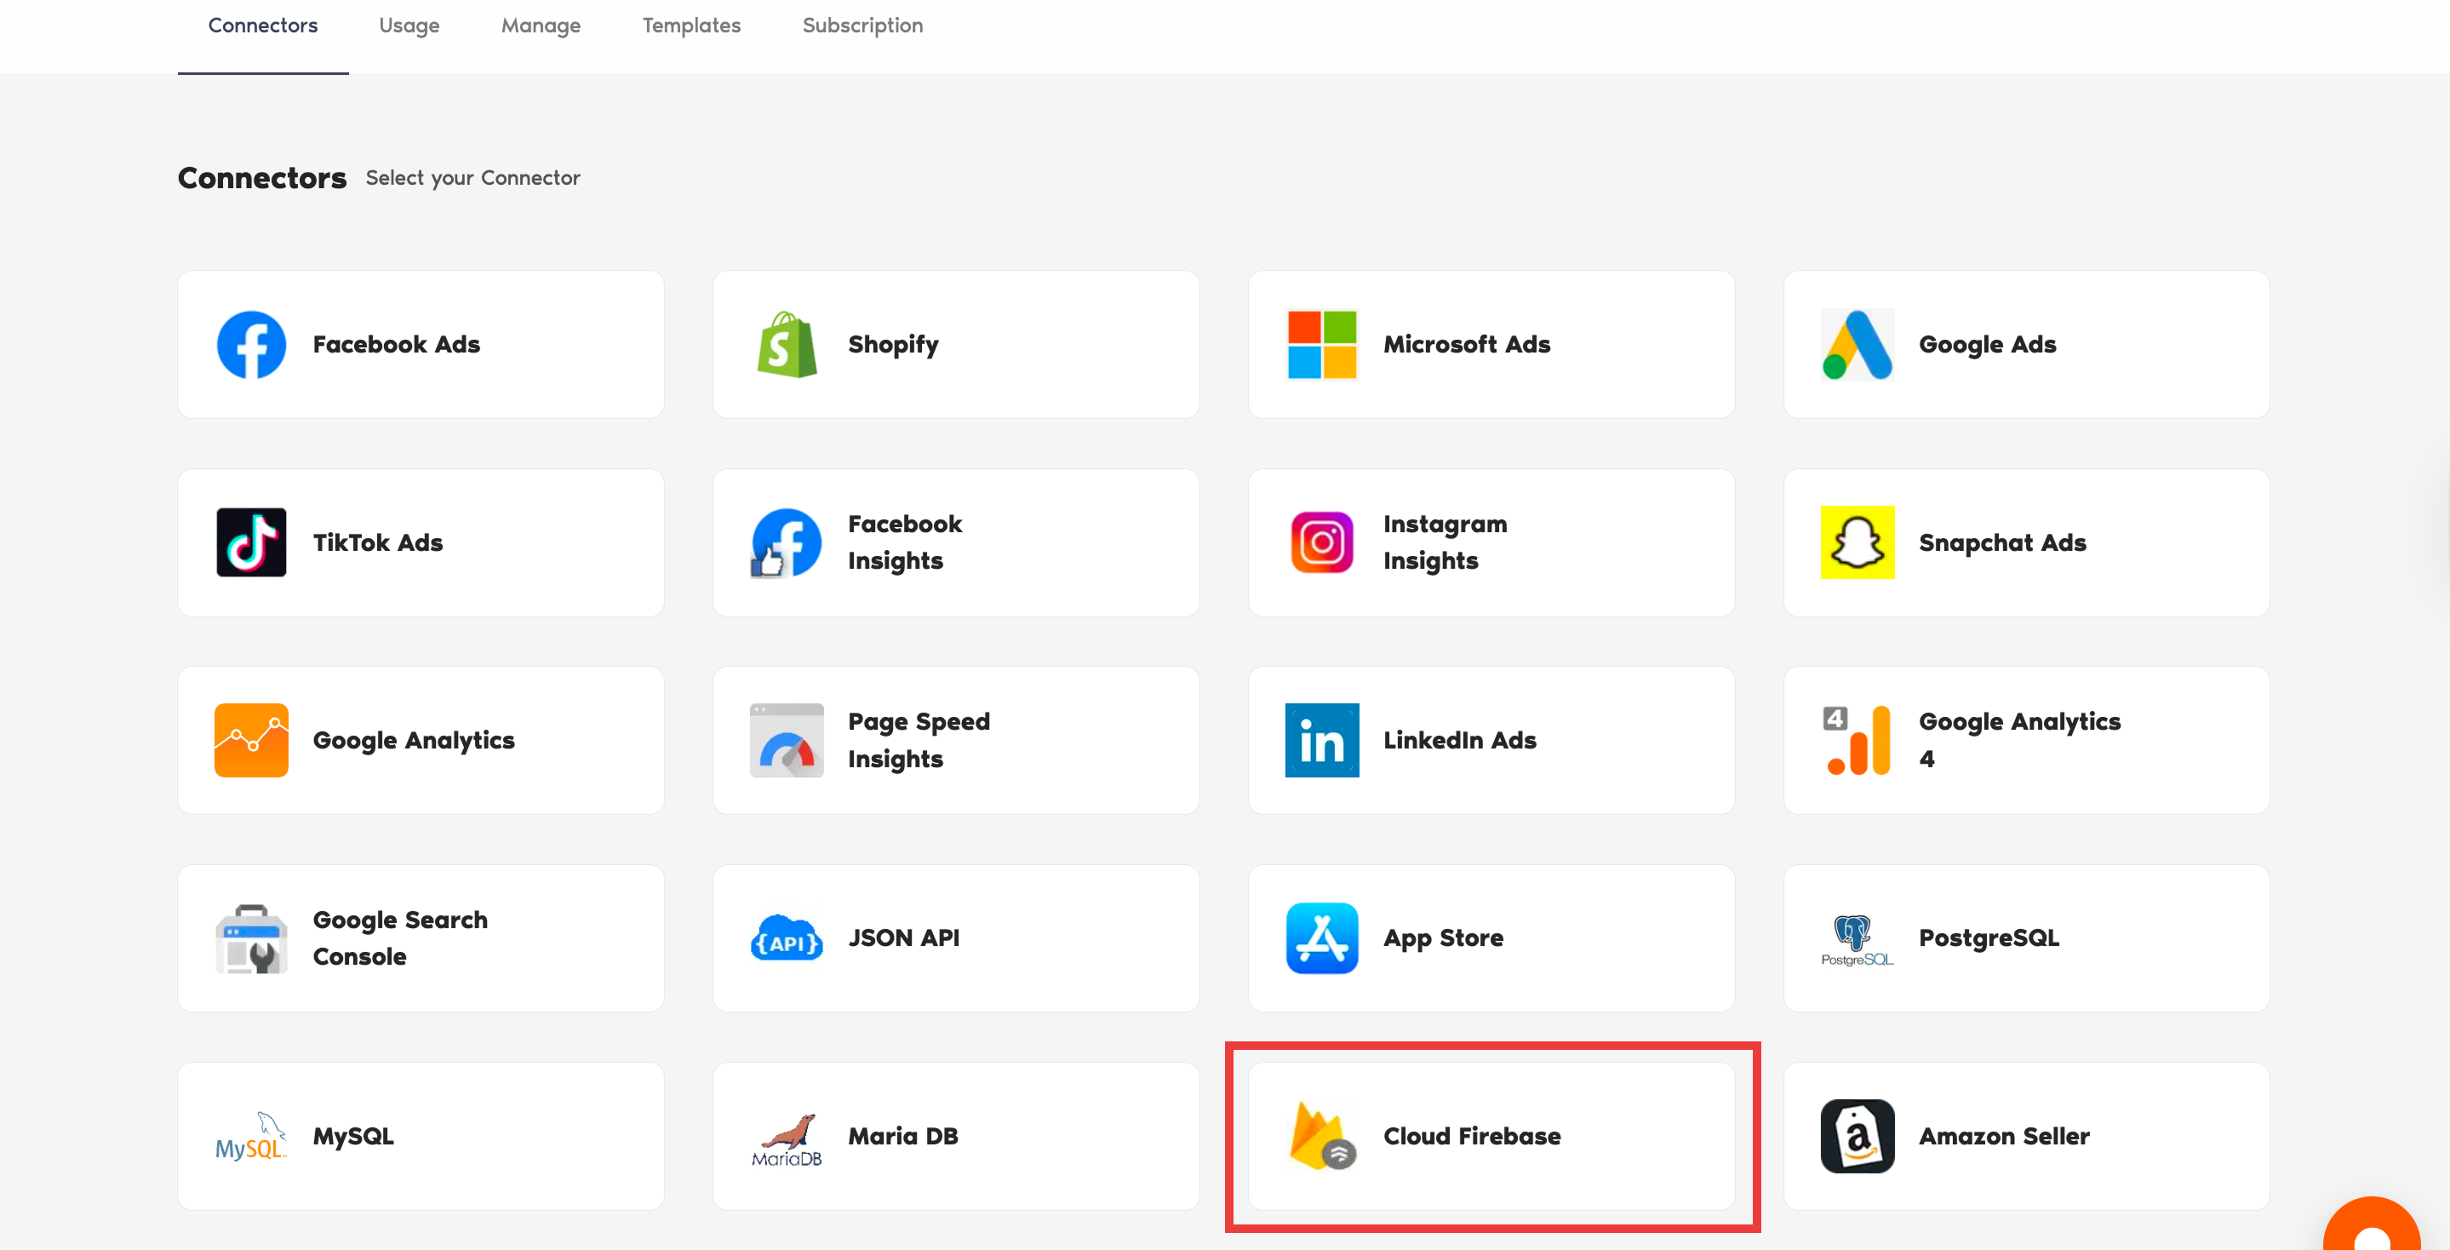Open the Subscription tab
This screenshot has height=1250, width=2450.
(862, 26)
